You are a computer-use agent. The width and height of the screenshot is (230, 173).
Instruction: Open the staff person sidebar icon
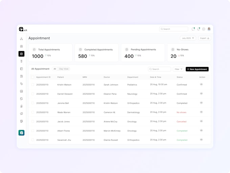point(21,106)
